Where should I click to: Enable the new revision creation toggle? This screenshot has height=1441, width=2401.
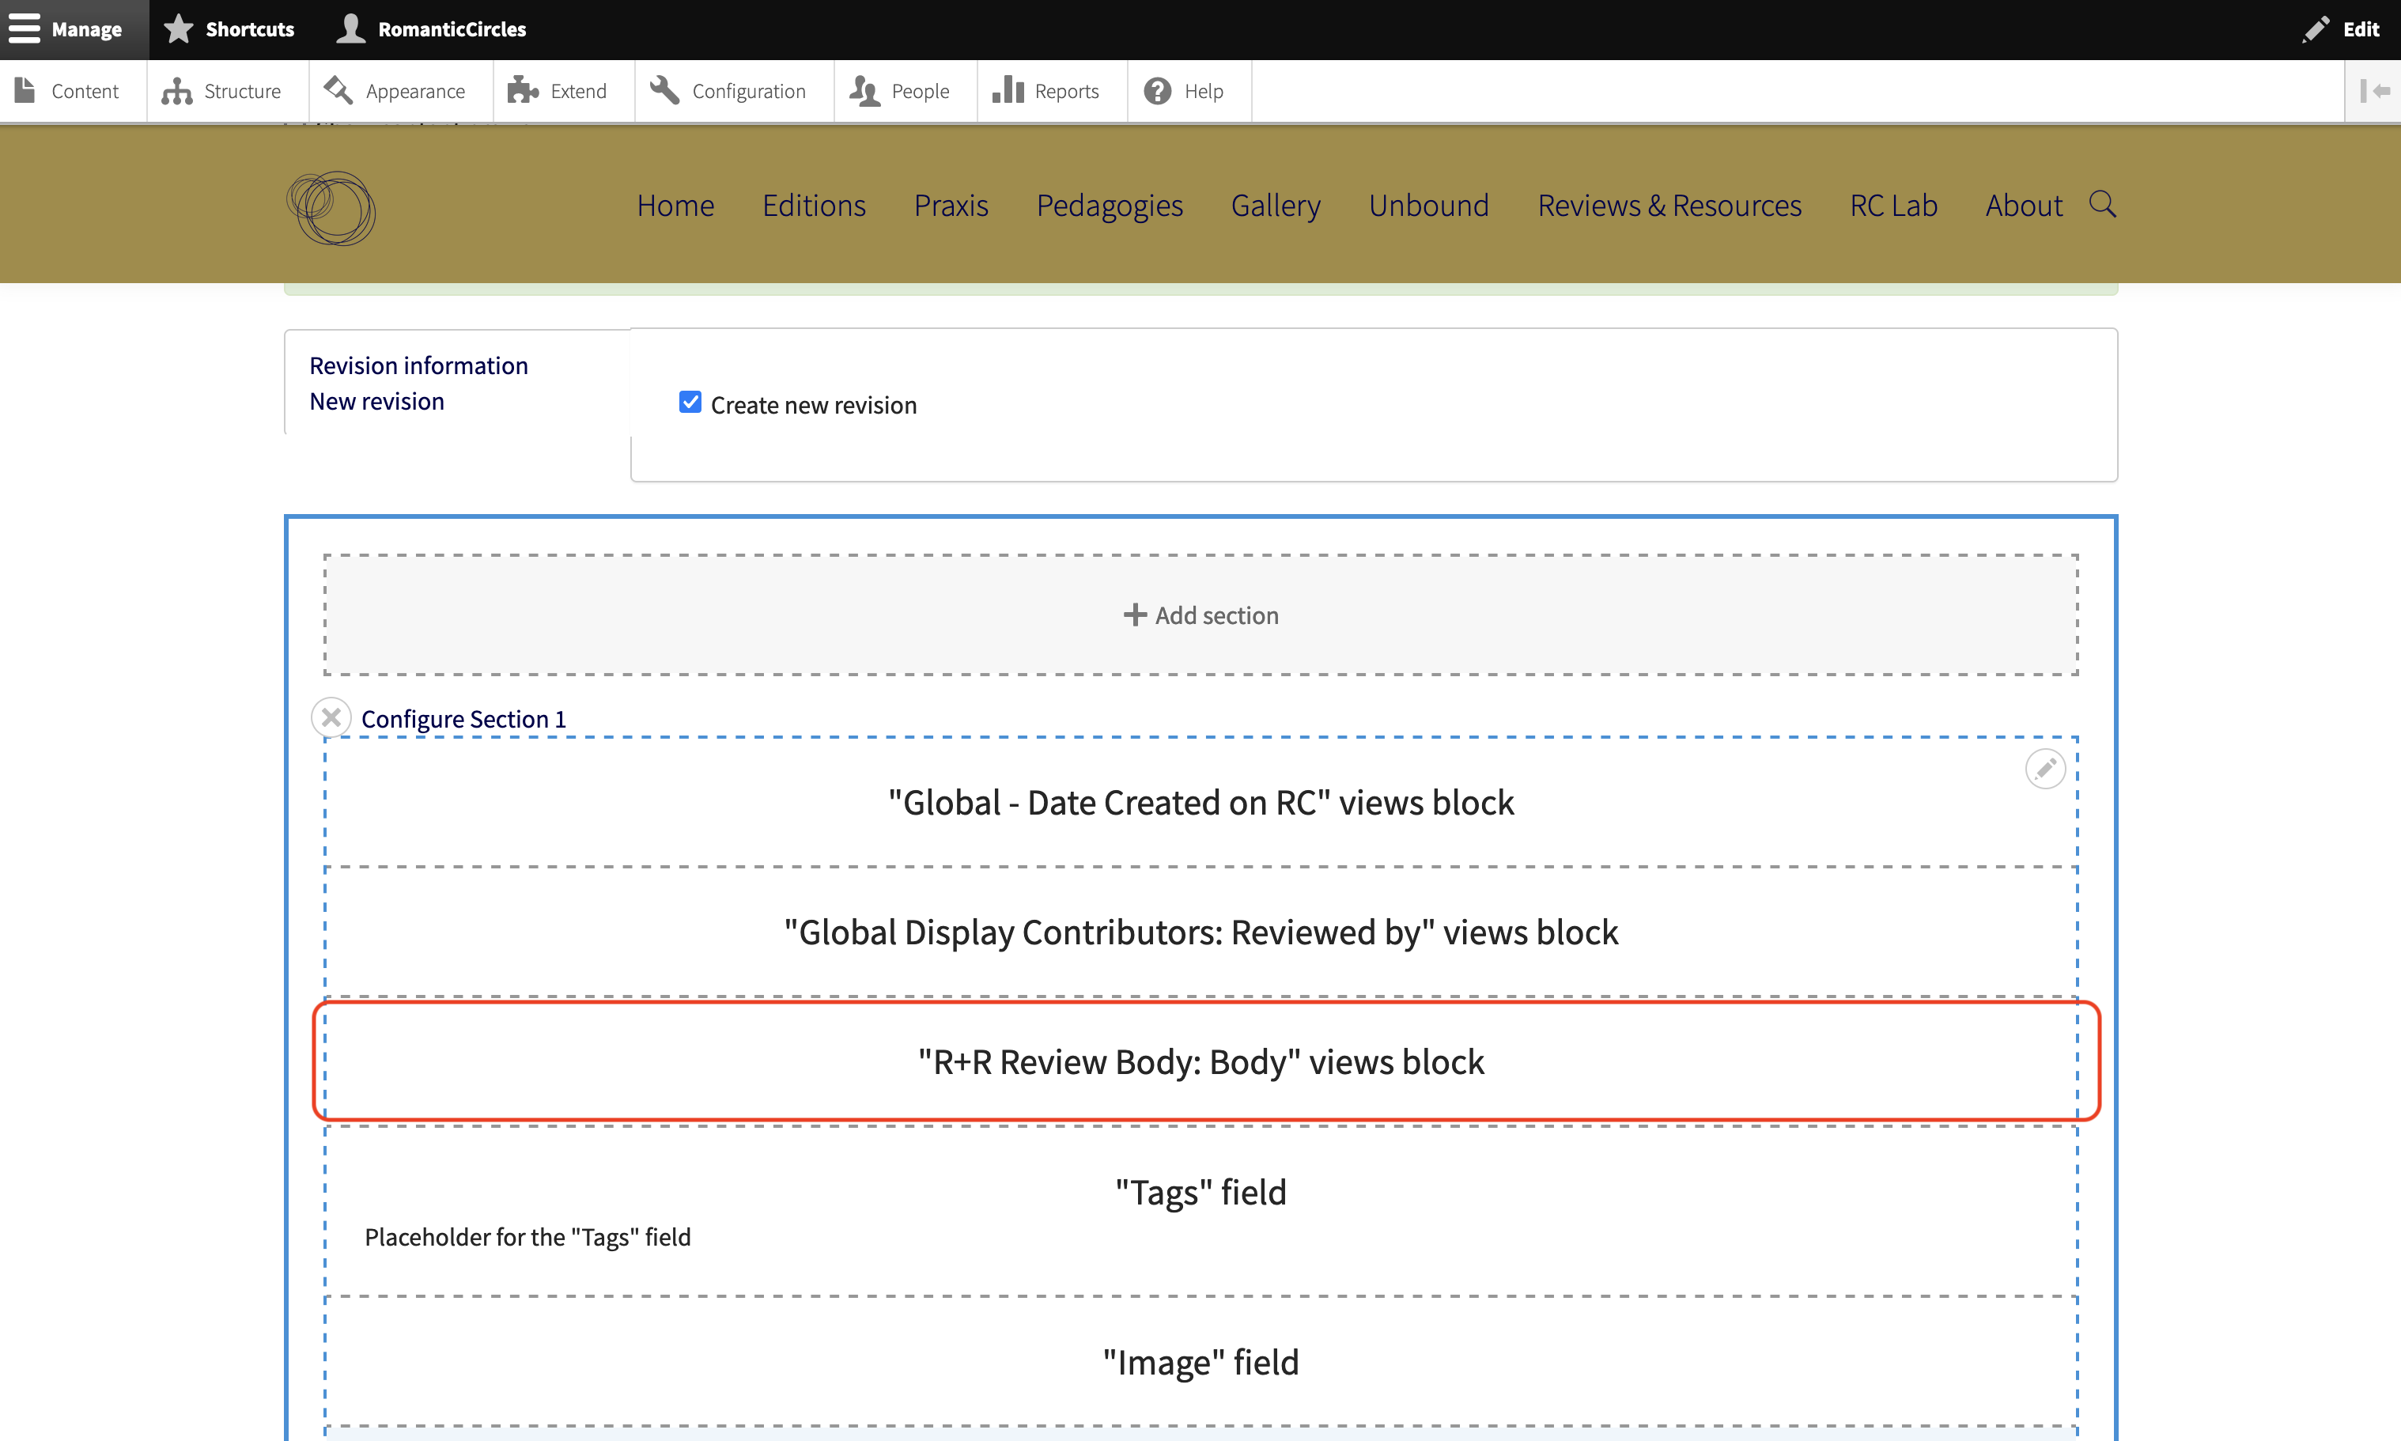pyautogui.click(x=690, y=403)
